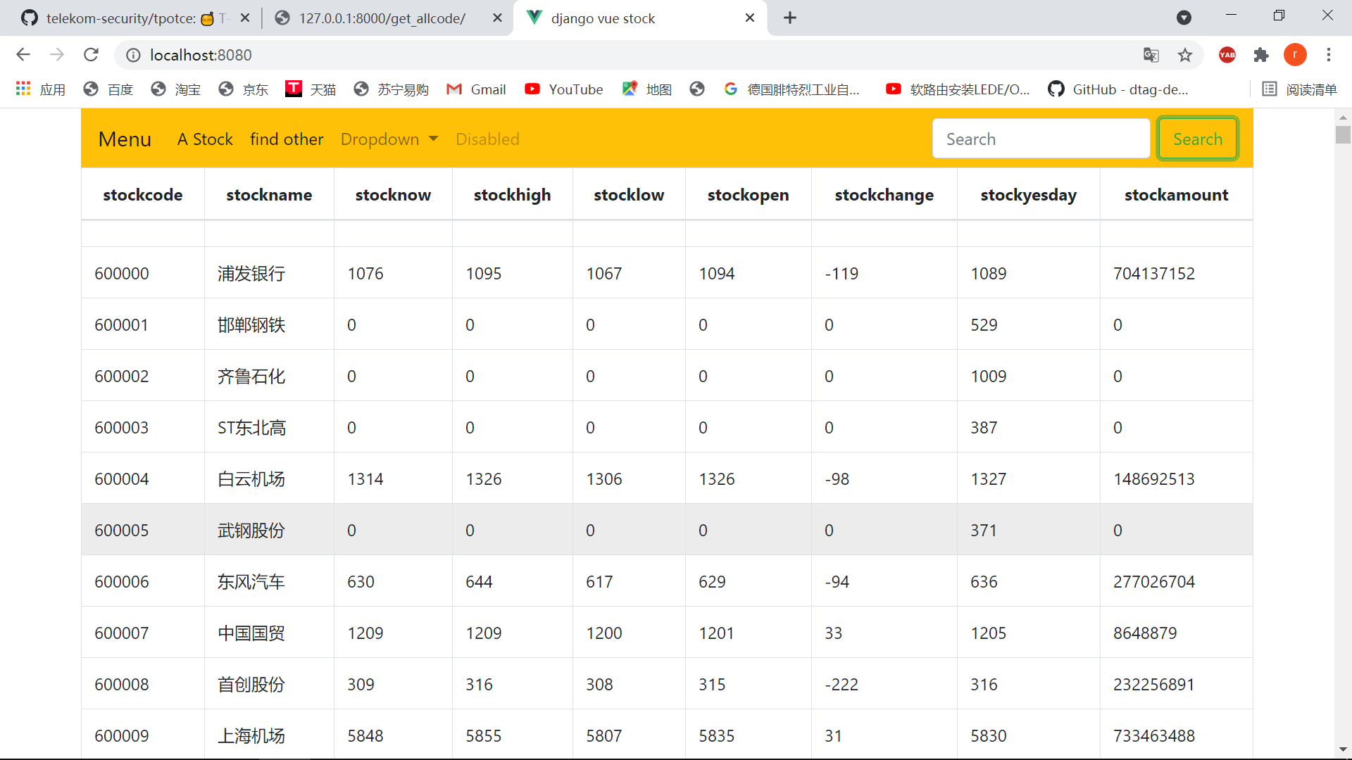Viewport: 1352px width, 760px height.
Task: Click the page scrollbar down arrow
Action: click(x=1343, y=750)
